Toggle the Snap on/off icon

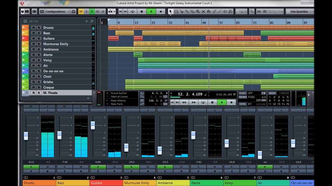[x=259, y=11]
